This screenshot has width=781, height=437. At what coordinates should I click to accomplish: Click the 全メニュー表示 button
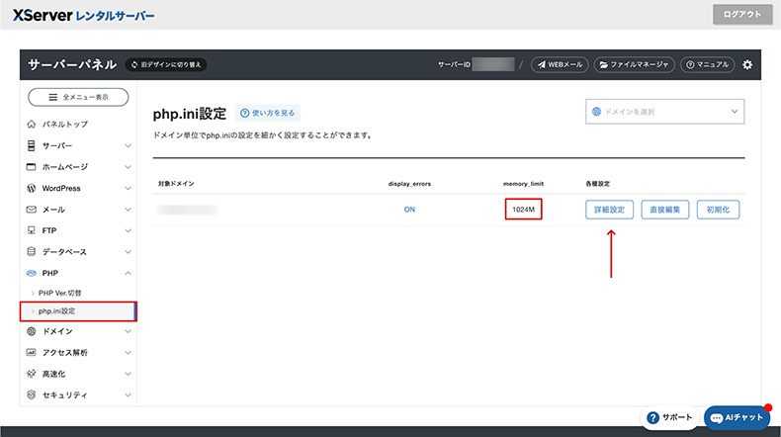78,97
